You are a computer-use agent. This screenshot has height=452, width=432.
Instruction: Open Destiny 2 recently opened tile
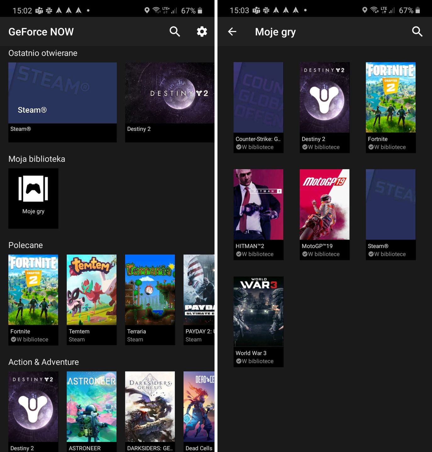[170, 102]
